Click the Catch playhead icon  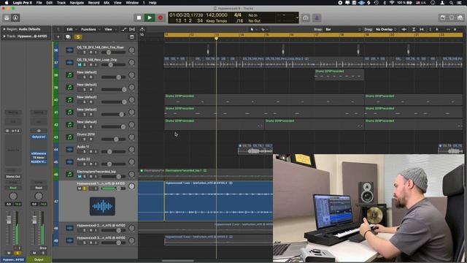point(142,29)
